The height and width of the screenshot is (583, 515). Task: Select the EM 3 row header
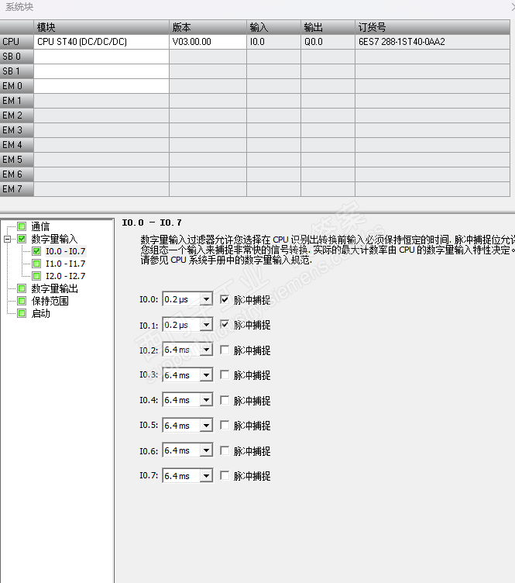[17, 130]
